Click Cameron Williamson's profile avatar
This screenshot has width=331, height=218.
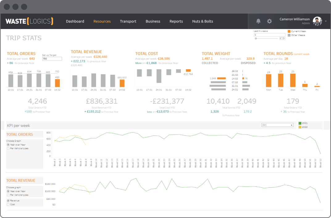click(x=317, y=21)
